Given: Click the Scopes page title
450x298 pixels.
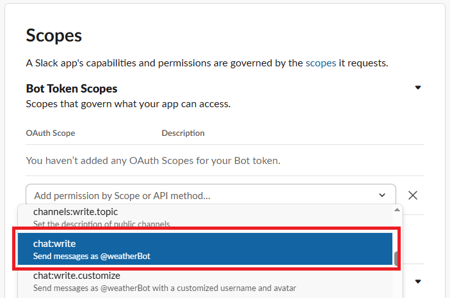Looking at the screenshot, I should 54,36.
